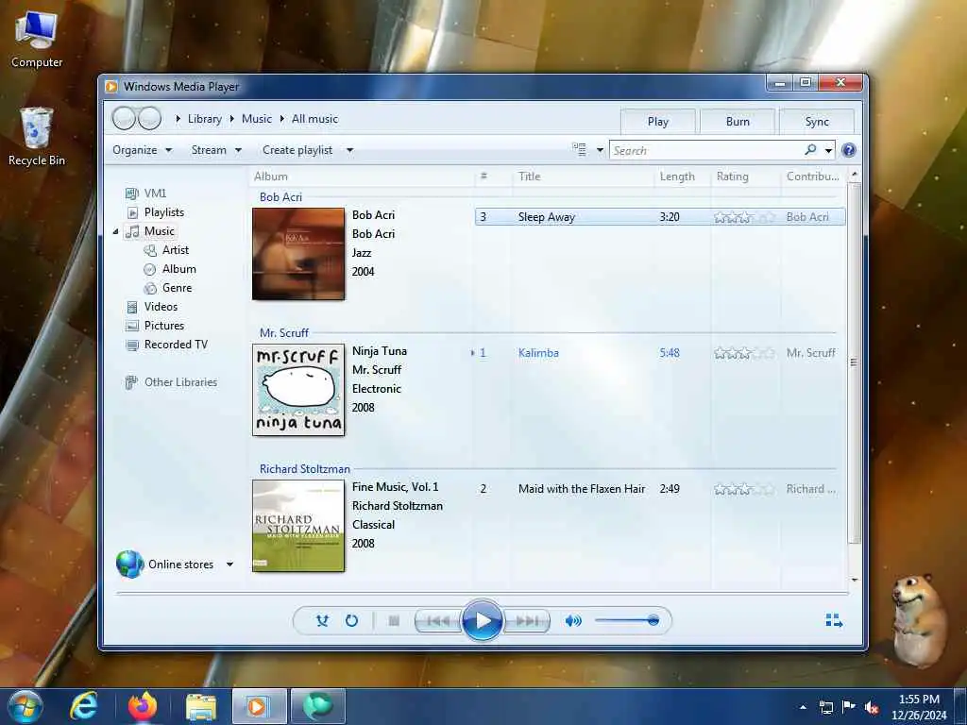Open Recorded TV in sidebar
Image resolution: width=967 pixels, height=725 pixels.
175,345
